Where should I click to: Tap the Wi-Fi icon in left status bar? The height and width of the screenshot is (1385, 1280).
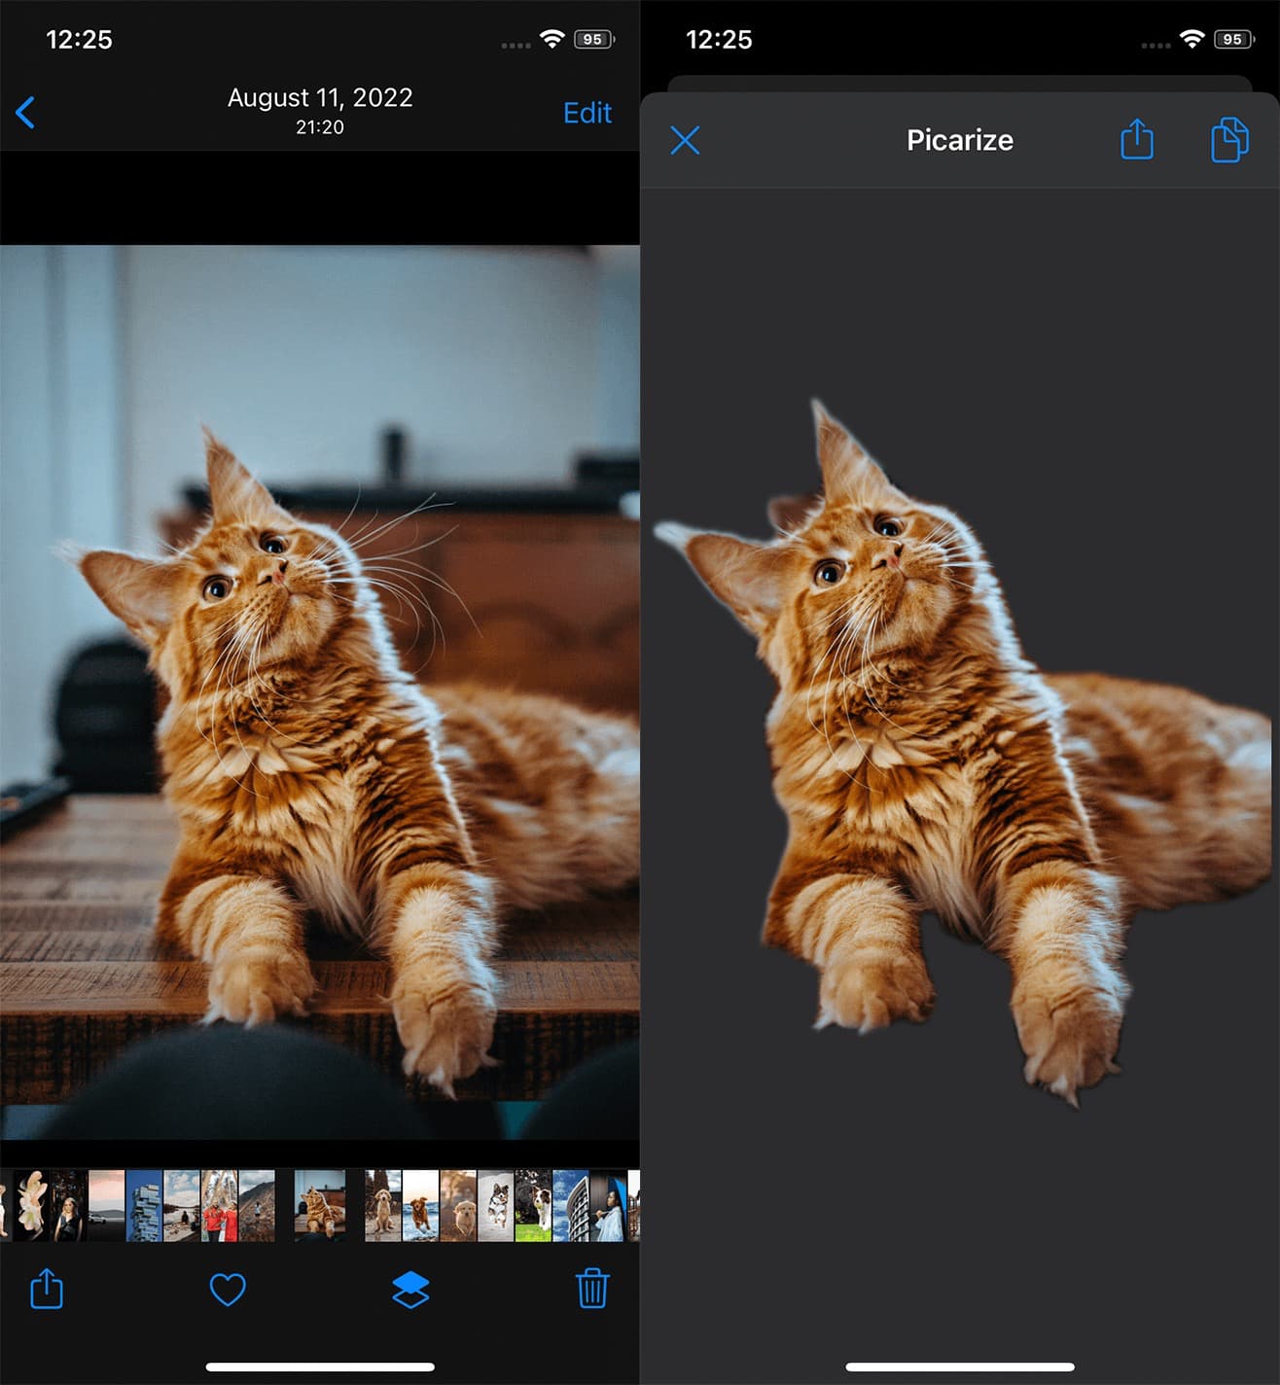tap(551, 39)
